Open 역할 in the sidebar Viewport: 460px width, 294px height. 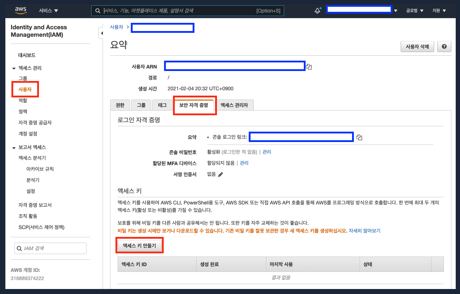pos(23,101)
